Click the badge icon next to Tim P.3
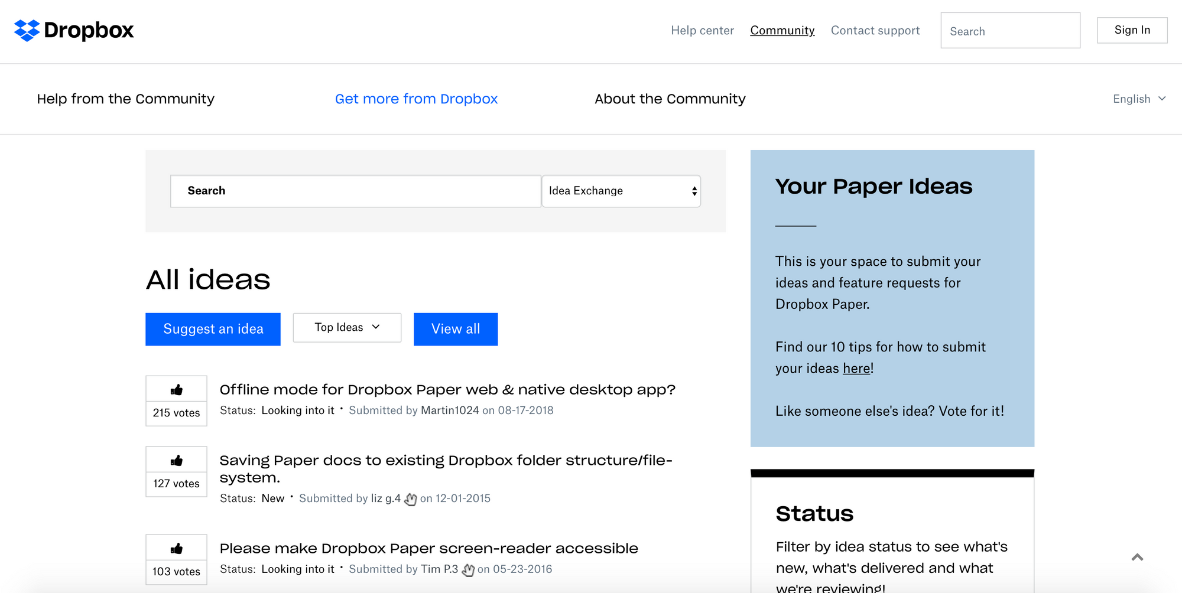Screen dimensions: 1182x593 pos(468,570)
